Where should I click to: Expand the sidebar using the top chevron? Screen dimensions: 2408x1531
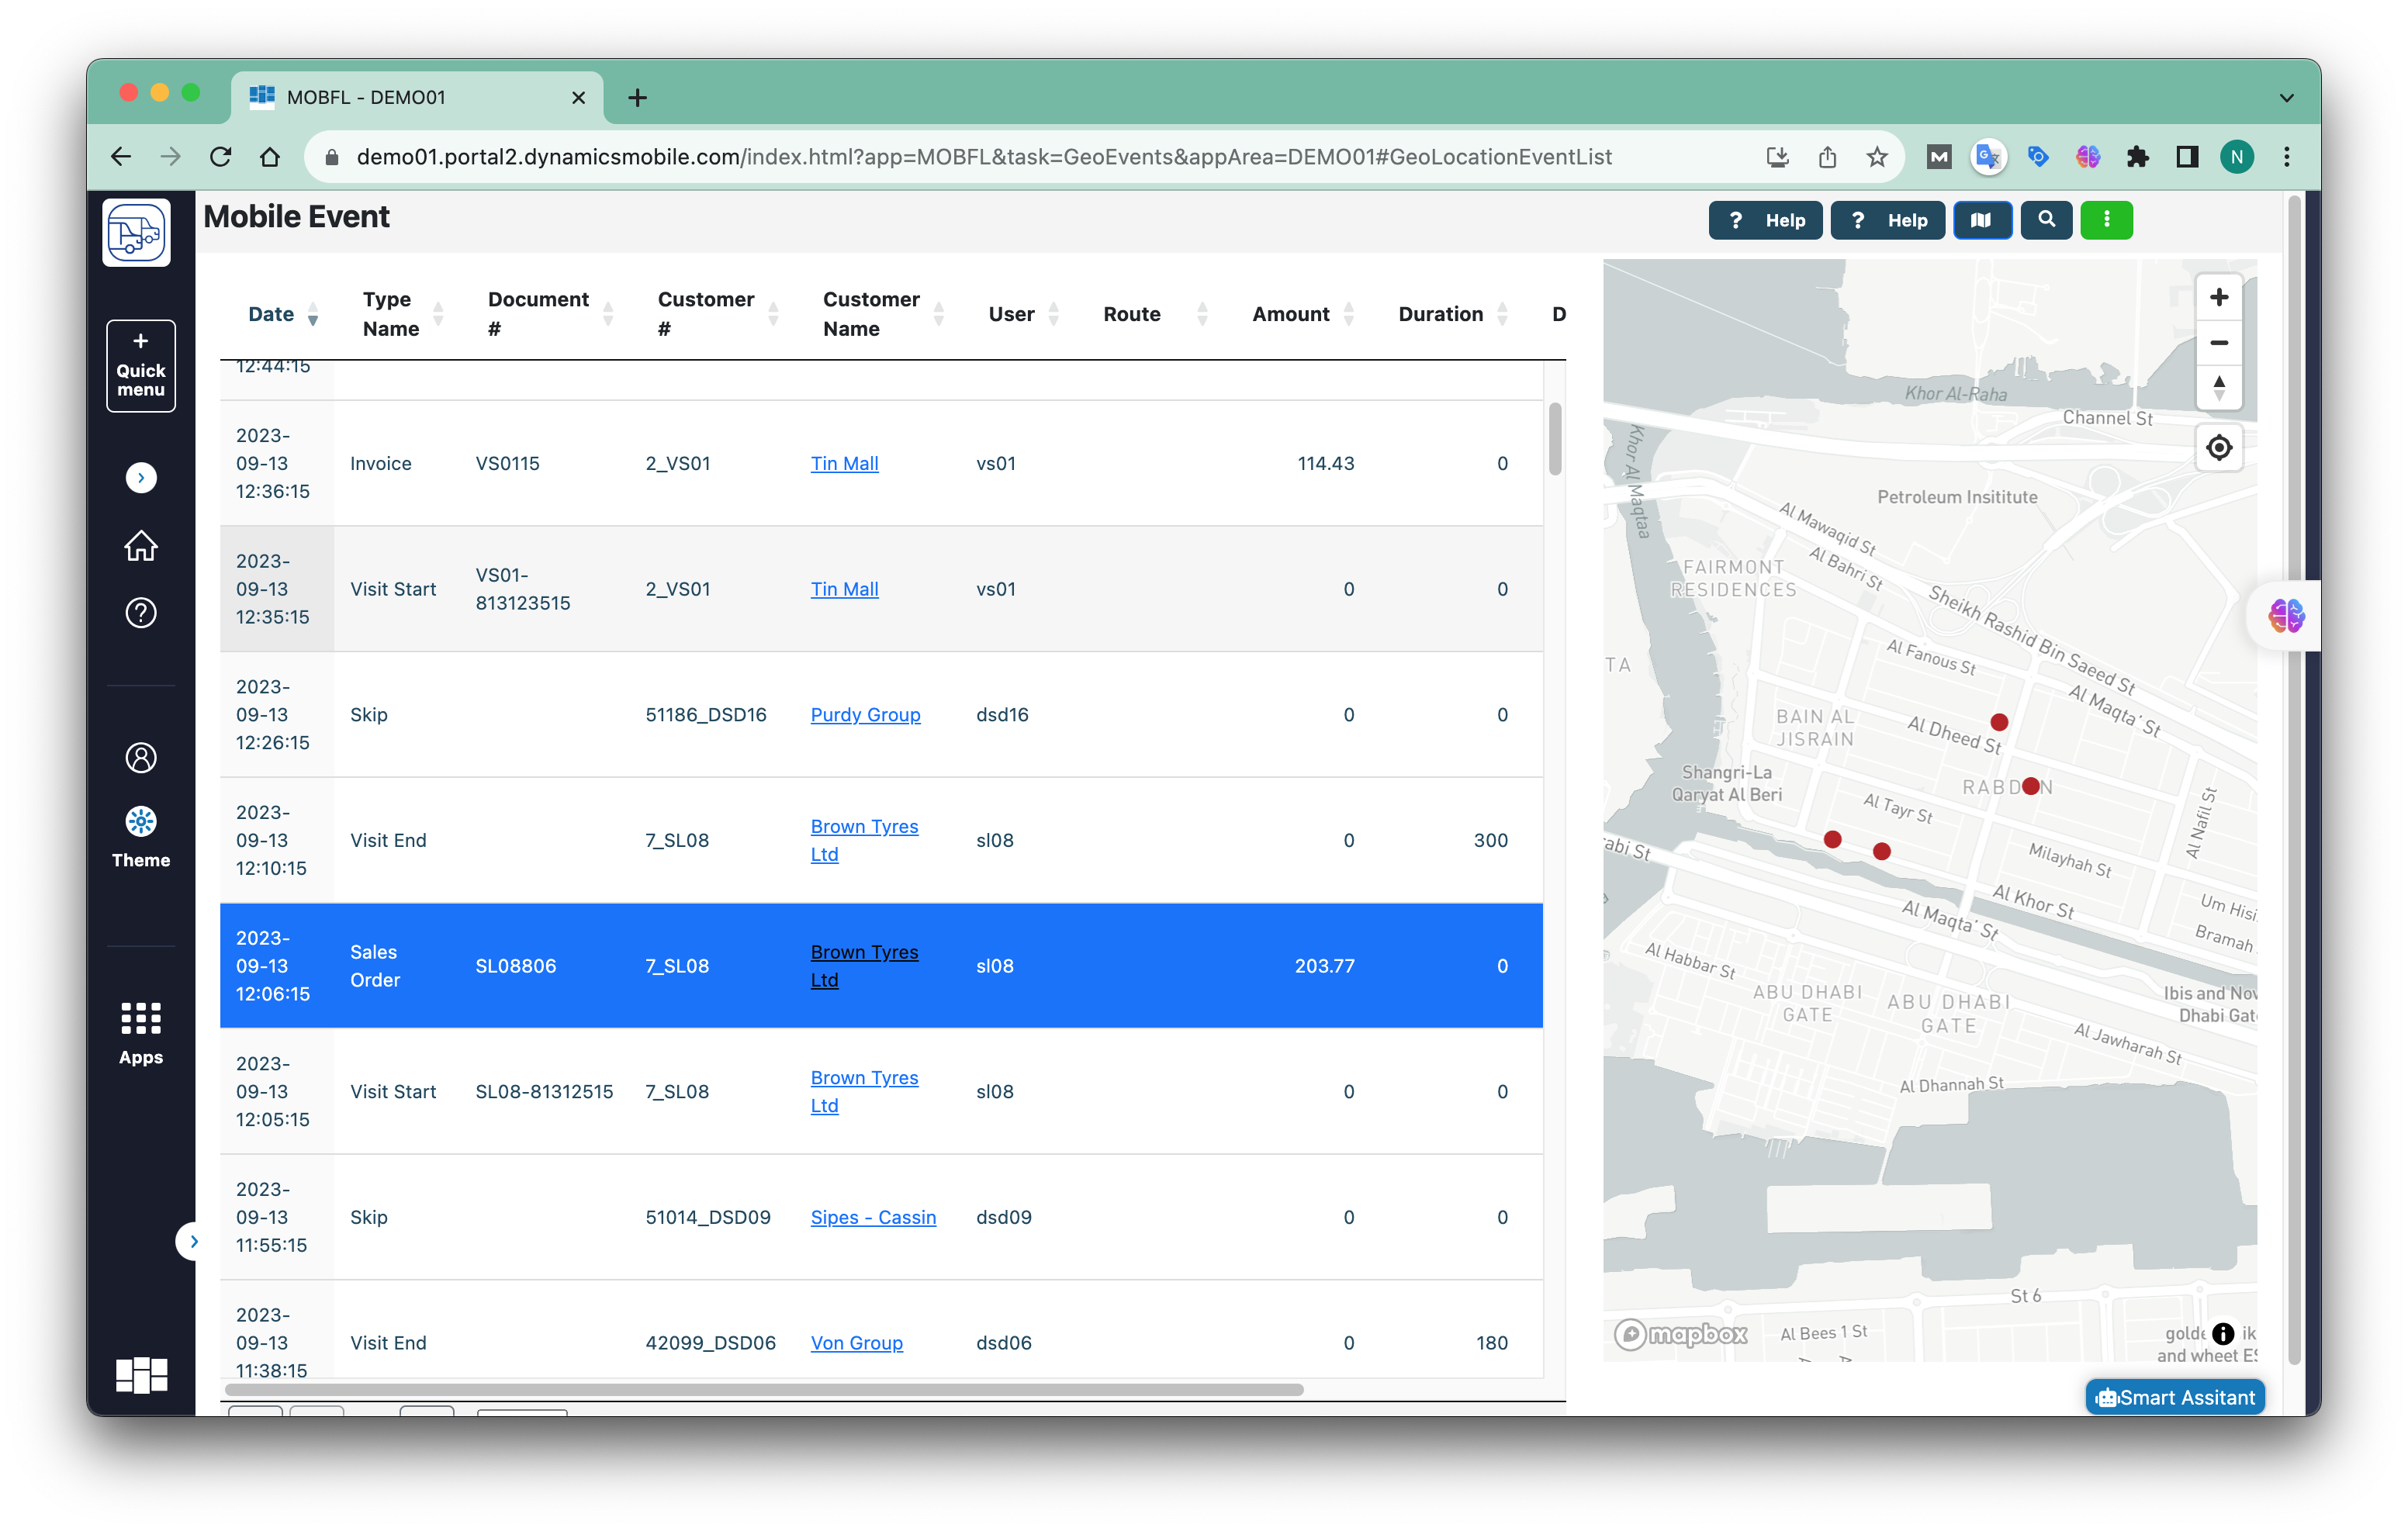click(x=141, y=478)
